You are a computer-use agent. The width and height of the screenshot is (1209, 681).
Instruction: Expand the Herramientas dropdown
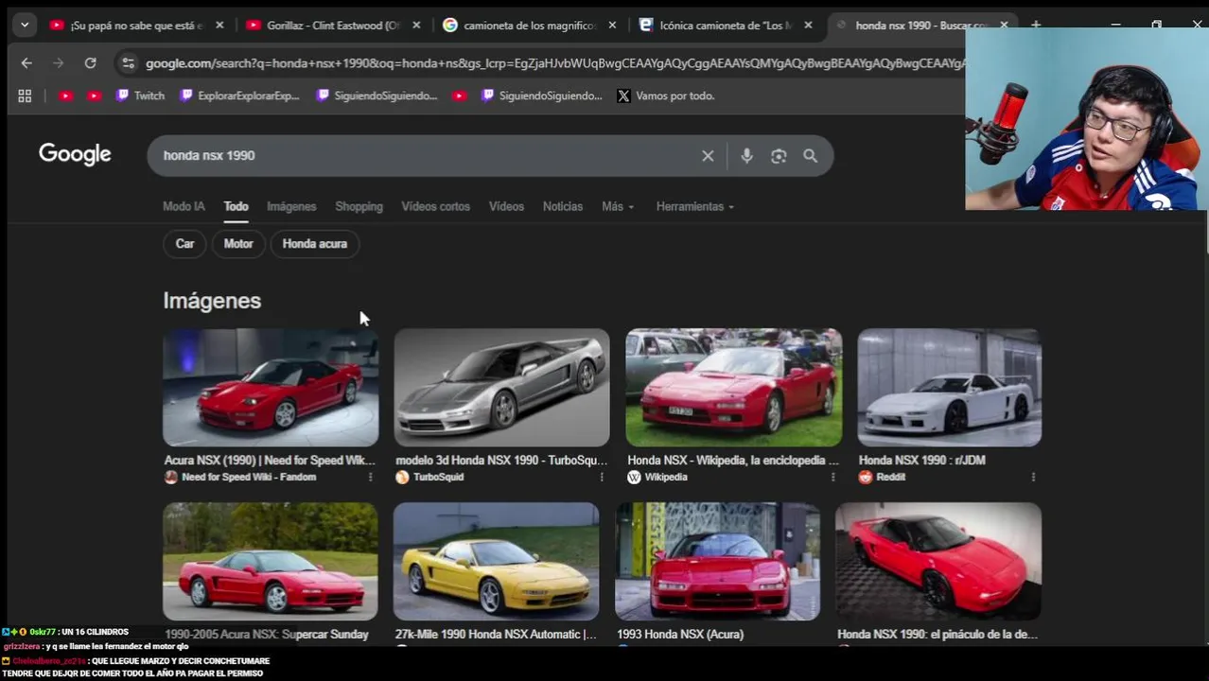(x=695, y=206)
